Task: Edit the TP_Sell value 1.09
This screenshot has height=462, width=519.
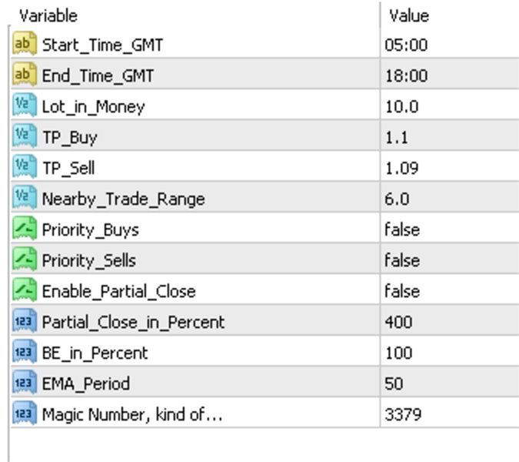Action: click(402, 168)
